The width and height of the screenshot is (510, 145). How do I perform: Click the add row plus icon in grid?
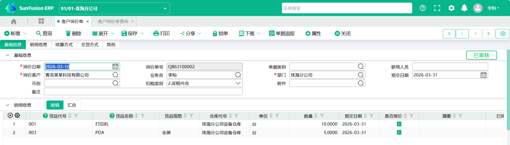10,115
